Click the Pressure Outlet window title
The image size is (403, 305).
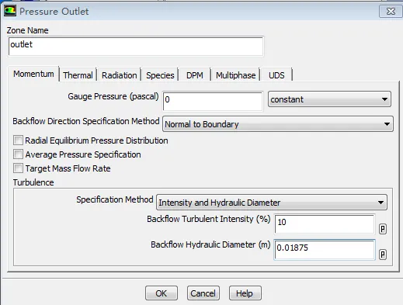[x=54, y=12]
